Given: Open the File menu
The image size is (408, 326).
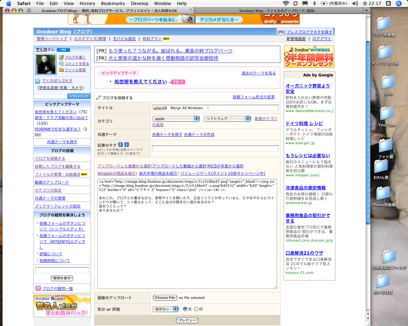Looking at the screenshot, I should point(40,4).
